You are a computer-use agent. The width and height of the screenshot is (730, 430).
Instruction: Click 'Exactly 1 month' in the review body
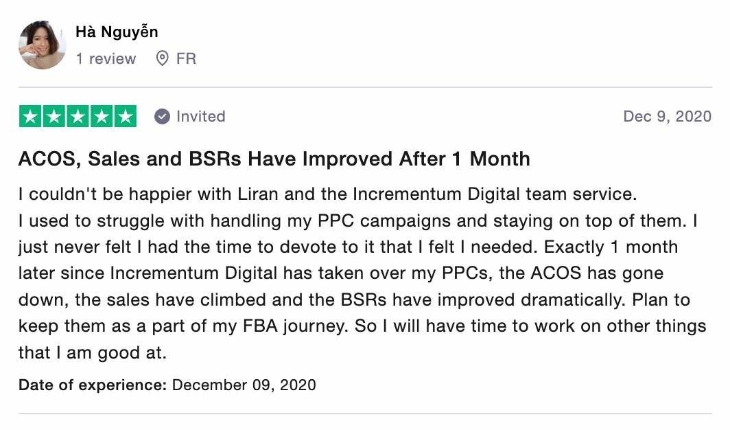611,247
